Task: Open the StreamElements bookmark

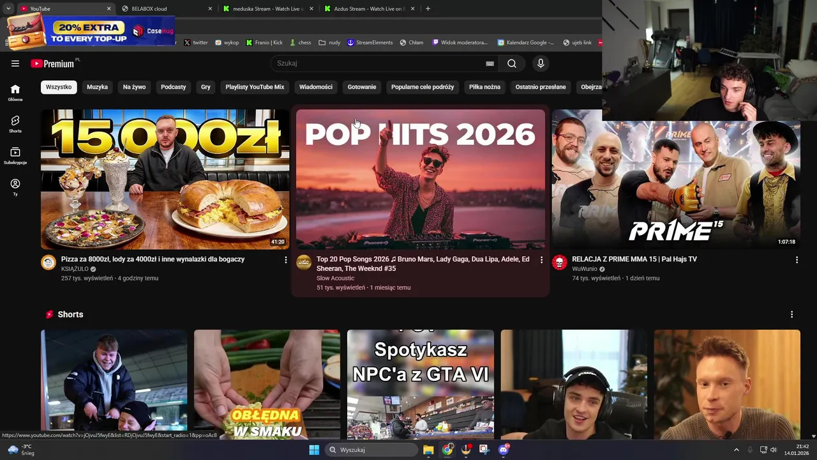Action: (370, 43)
